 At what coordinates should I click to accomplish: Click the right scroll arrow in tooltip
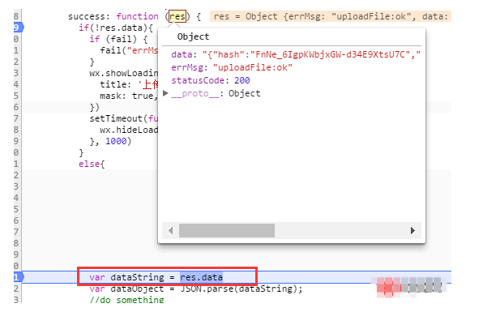click(412, 230)
